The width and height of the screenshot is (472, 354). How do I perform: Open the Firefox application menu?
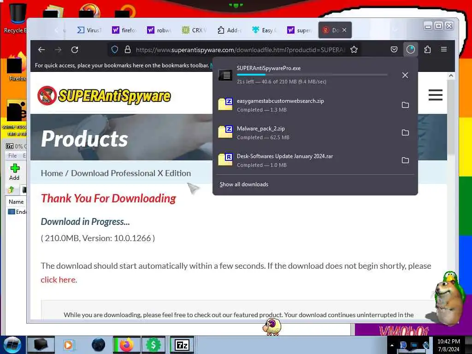click(x=444, y=49)
